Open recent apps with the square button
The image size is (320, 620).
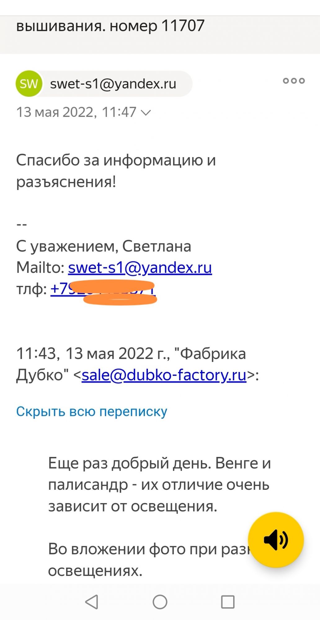228,602
